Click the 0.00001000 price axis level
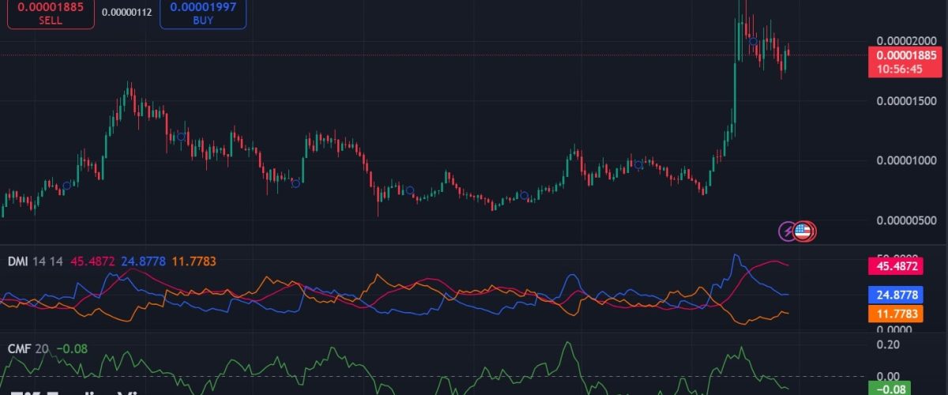This screenshot has width=948, height=395. pyautogui.click(x=907, y=161)
